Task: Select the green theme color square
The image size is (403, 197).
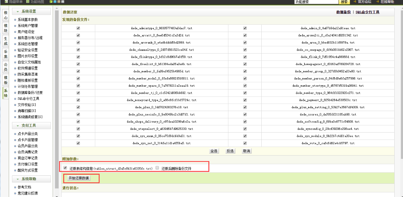Action: coord(51,2)
